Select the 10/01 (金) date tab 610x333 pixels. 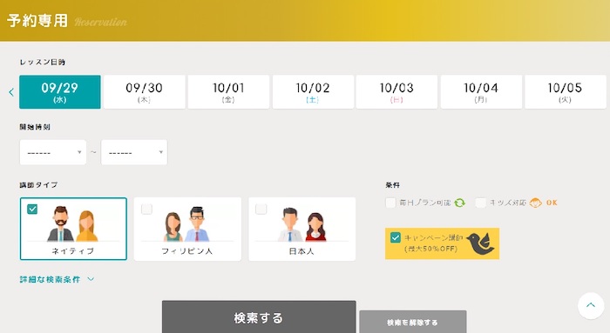pos(228,92)
